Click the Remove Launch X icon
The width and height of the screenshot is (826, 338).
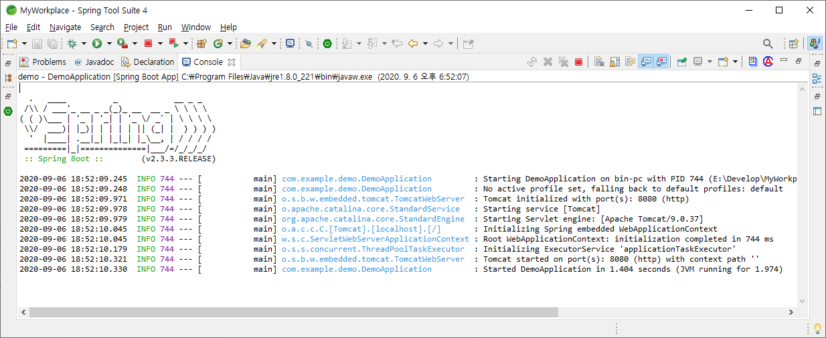548,62
